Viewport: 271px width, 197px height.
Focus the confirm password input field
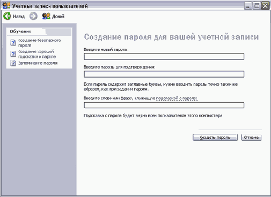tap(164, 74)
